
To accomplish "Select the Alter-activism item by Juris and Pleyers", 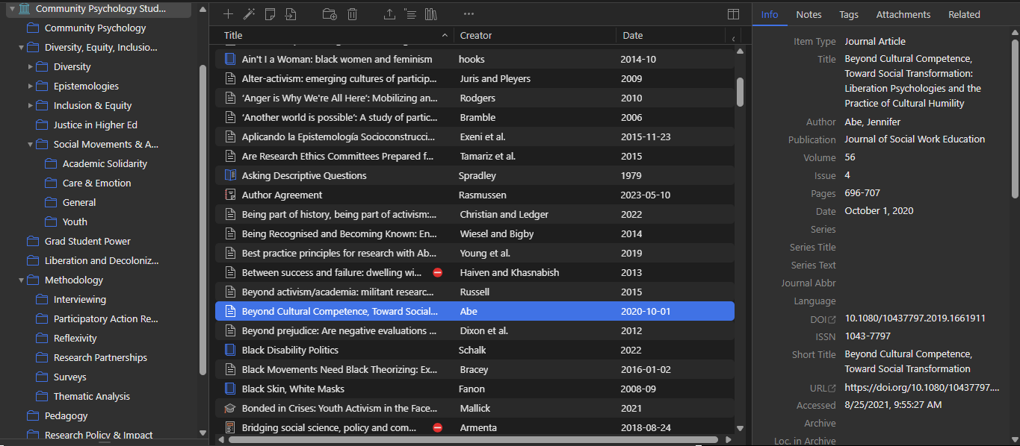I will (x=475, y=78).
